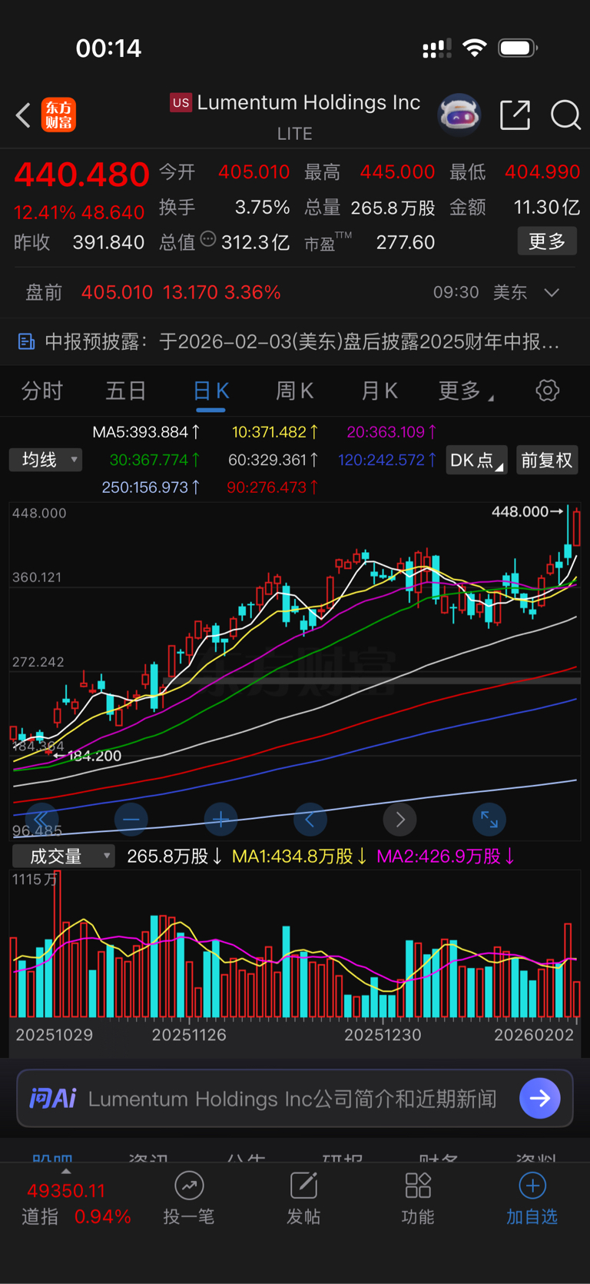Screen dimensions: 590x1284
Task: Tap the 总值 info bubble icon
Action: pyautogui.click(x=207, y=240)
